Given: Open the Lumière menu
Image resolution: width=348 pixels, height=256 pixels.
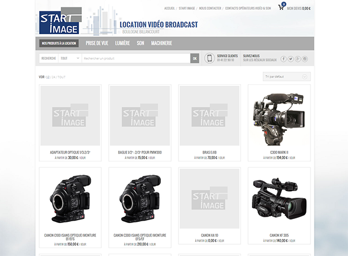Looking at the screenshot, I should pos(122,43).
